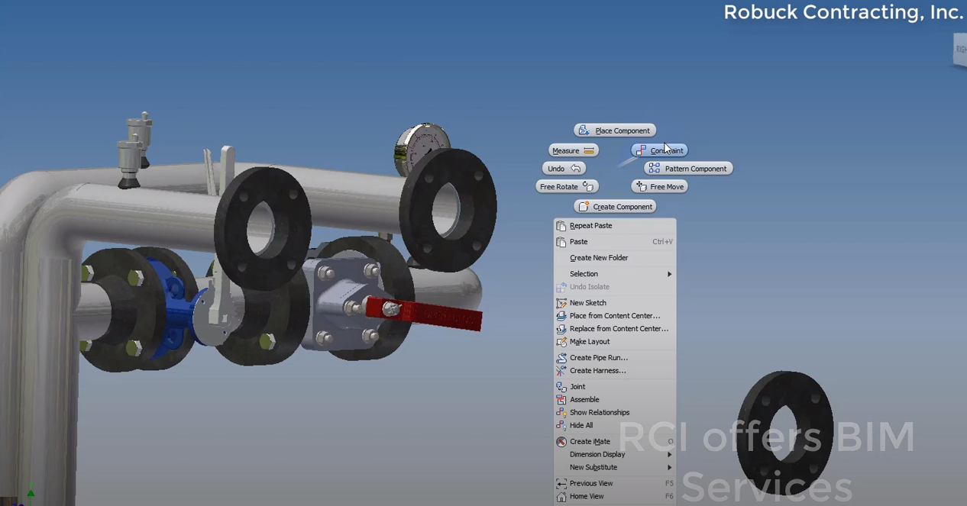Click the Place from Content Center icon
This screenshot has height=506, width=967.
click(x=561, y=316)
